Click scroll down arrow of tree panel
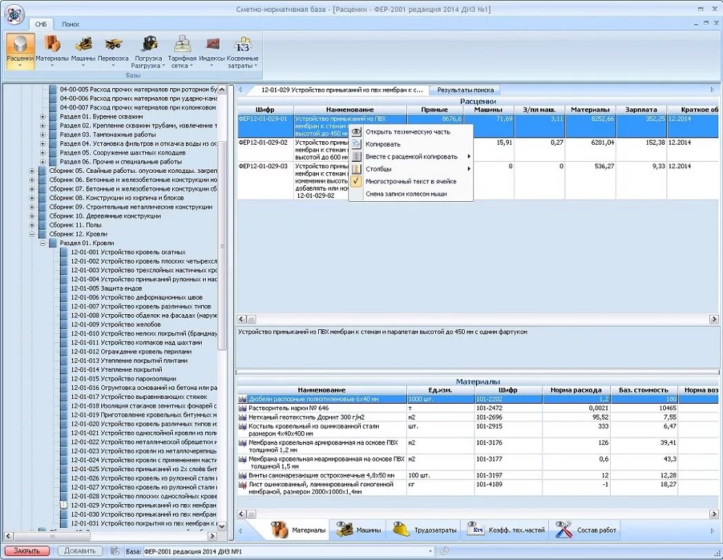 point(222,526)
